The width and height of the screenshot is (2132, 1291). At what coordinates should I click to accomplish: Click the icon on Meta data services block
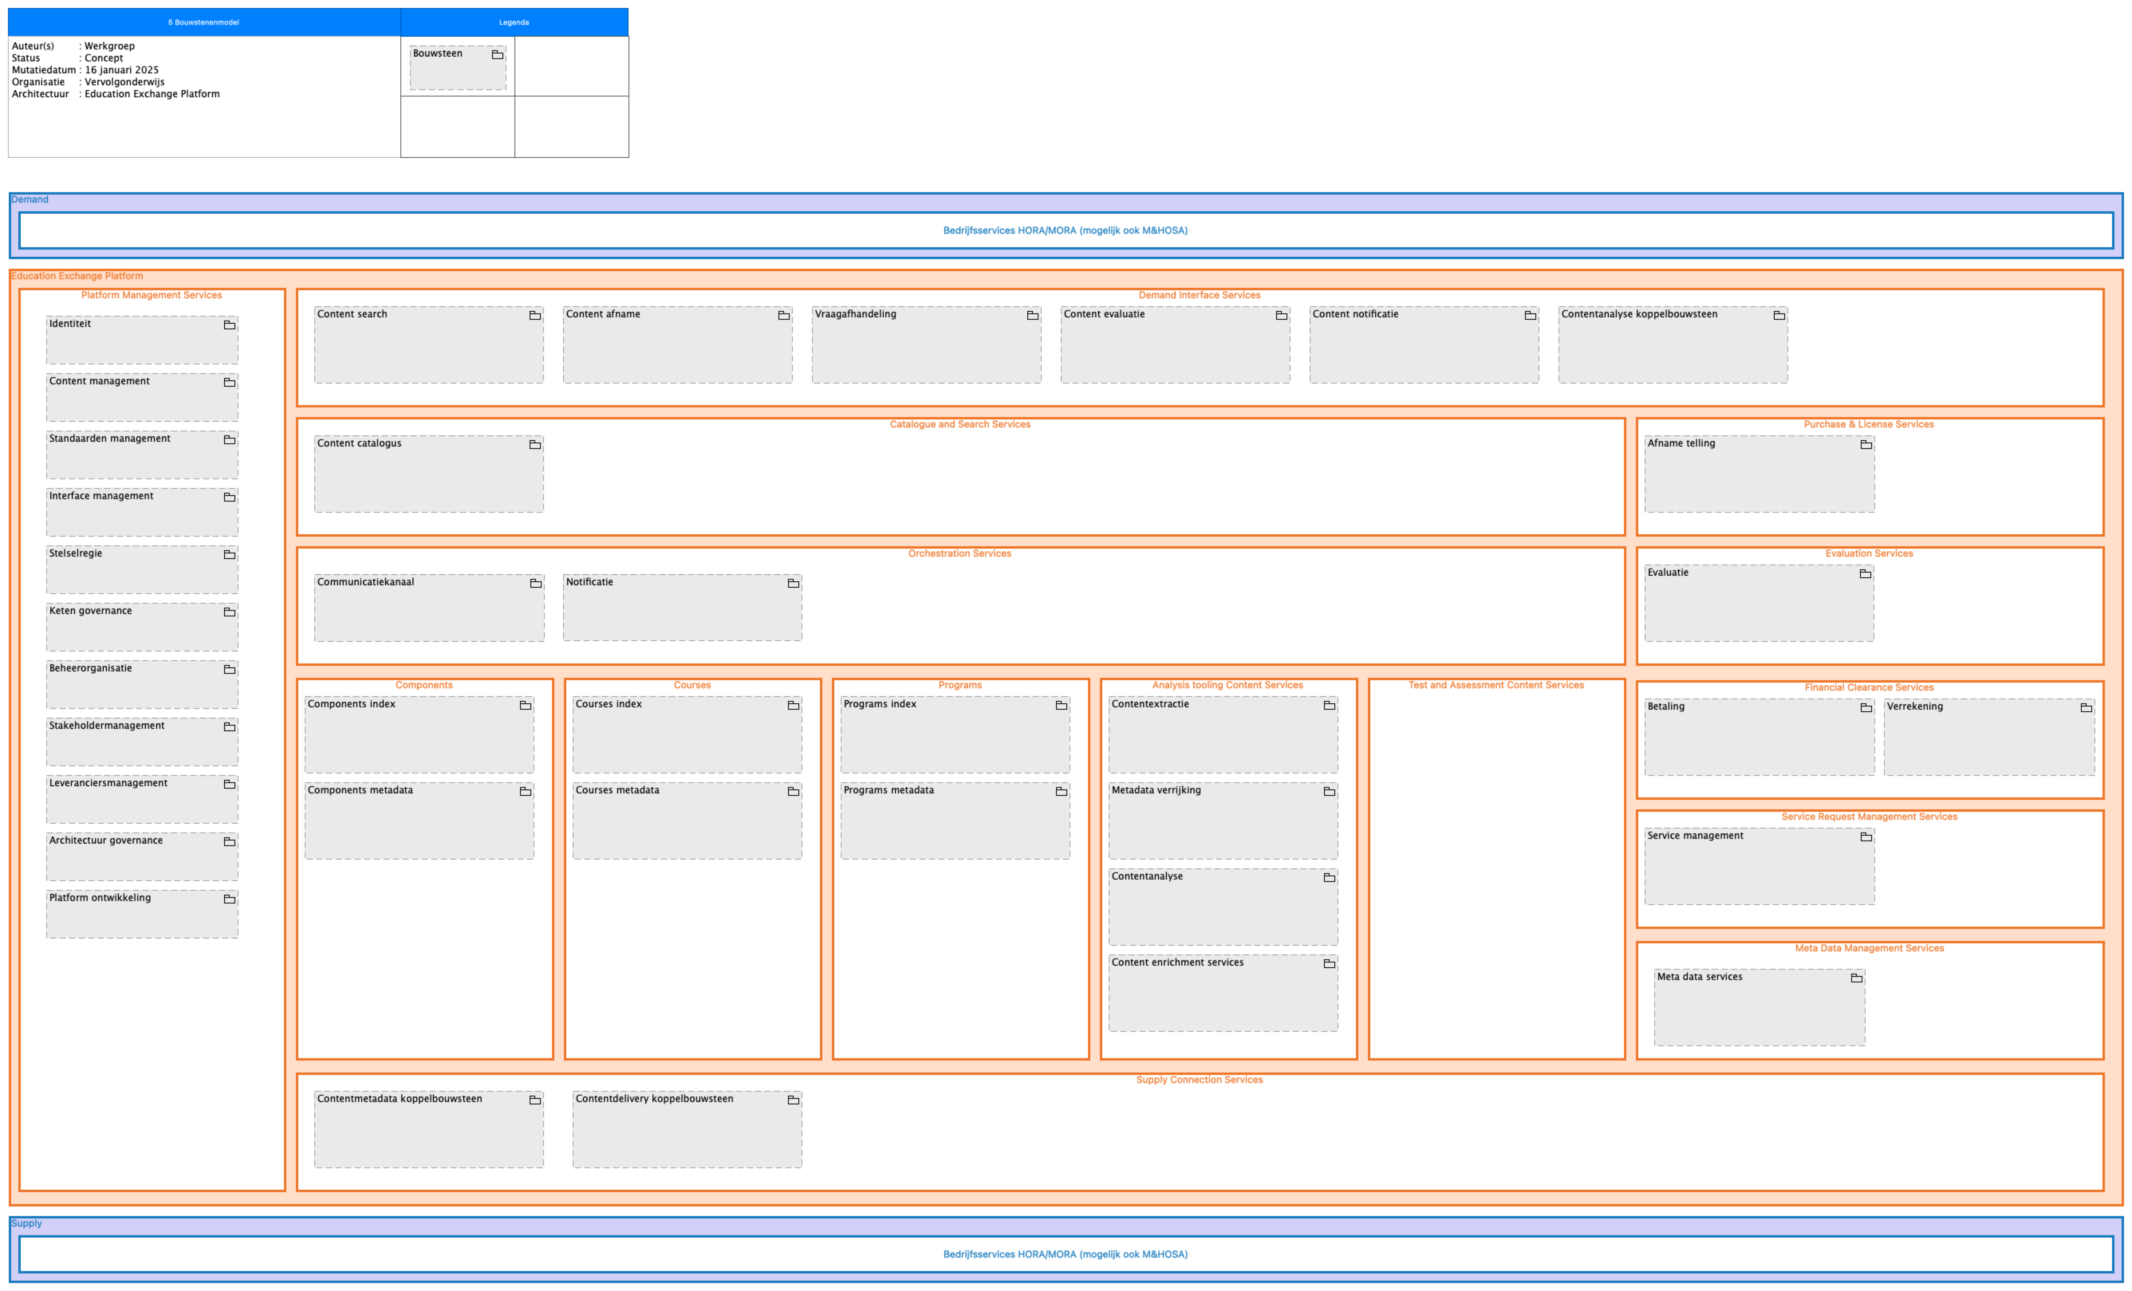(1856, 979)
